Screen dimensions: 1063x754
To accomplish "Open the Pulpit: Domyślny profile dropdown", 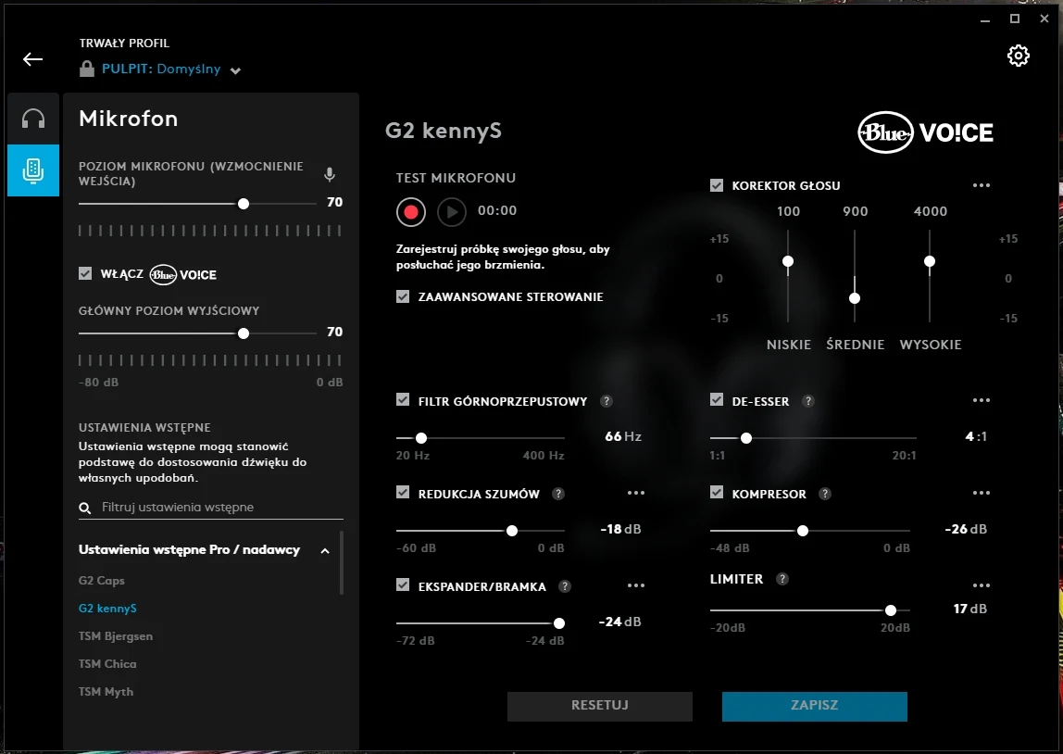I will 235,70.
